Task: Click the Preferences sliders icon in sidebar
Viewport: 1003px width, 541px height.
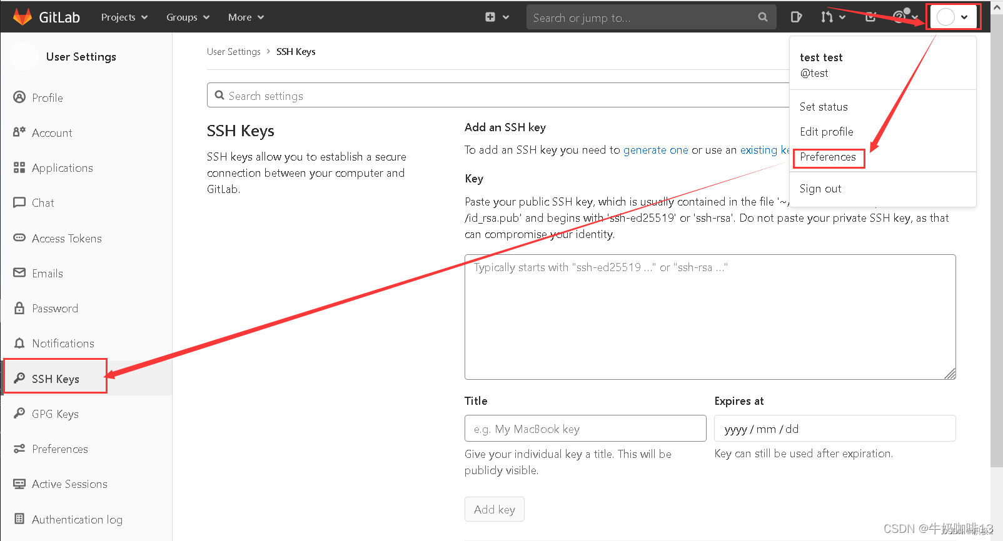Action: pos(19,449)
